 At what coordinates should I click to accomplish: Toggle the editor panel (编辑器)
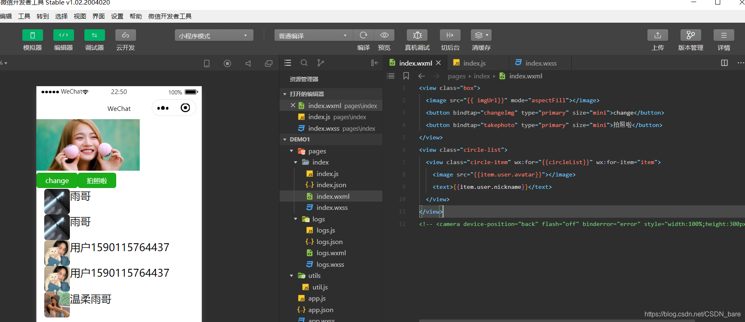tap(63, 35)
